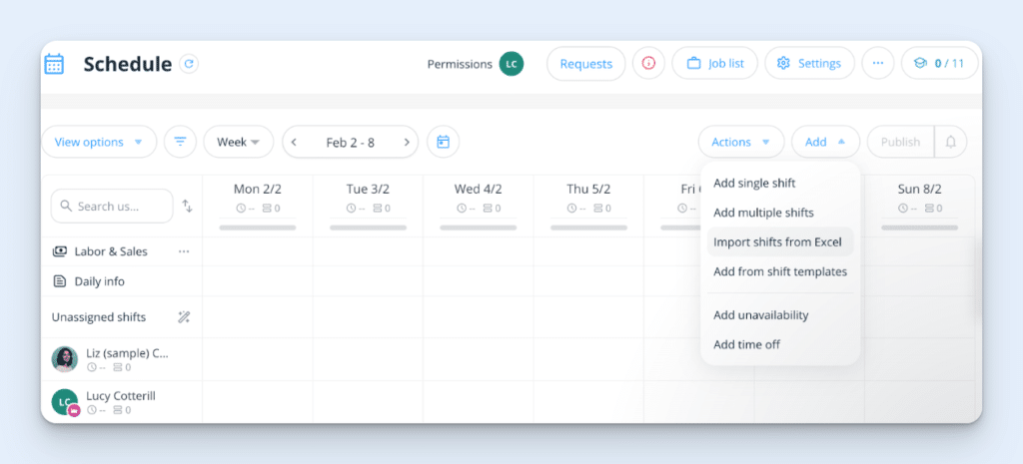Click the Permissions label

coord(460,64)
